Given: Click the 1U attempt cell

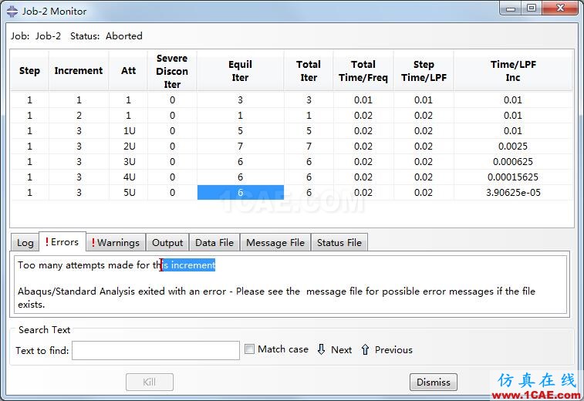Looking at the screenshot, I should (129, 131).
